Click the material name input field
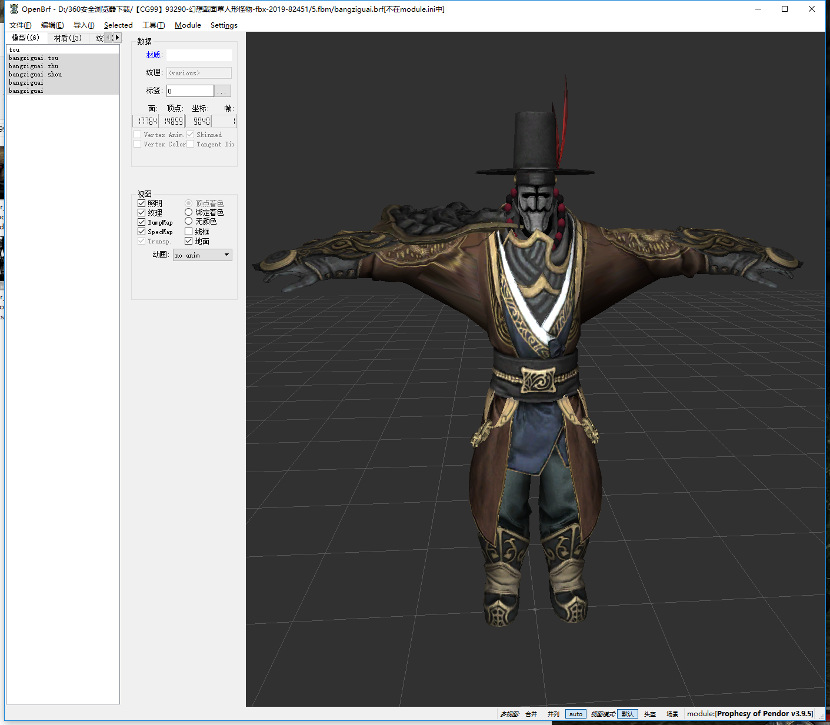830x725 pixels. [199, 55]
